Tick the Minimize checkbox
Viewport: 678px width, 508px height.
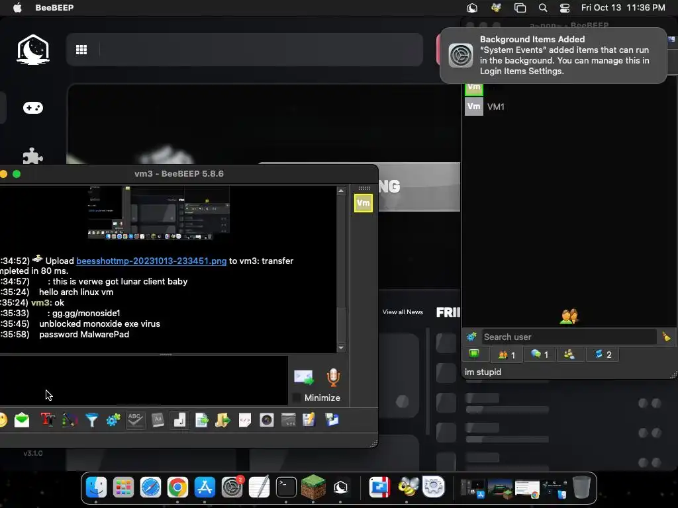tap(297, 398)
